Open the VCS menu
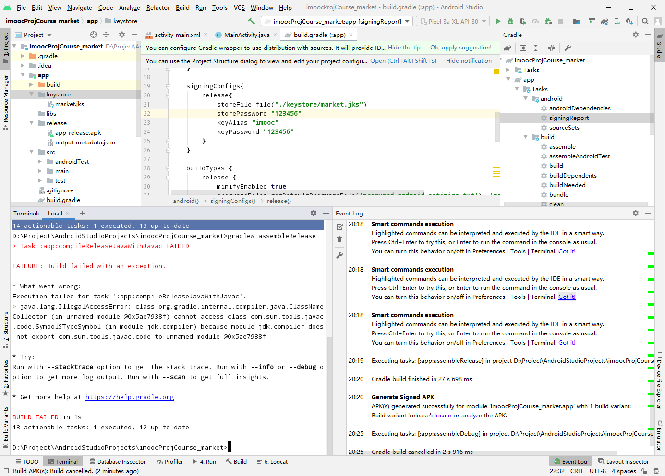The width and height of the screenshot is (665, 476). point(239,7)
